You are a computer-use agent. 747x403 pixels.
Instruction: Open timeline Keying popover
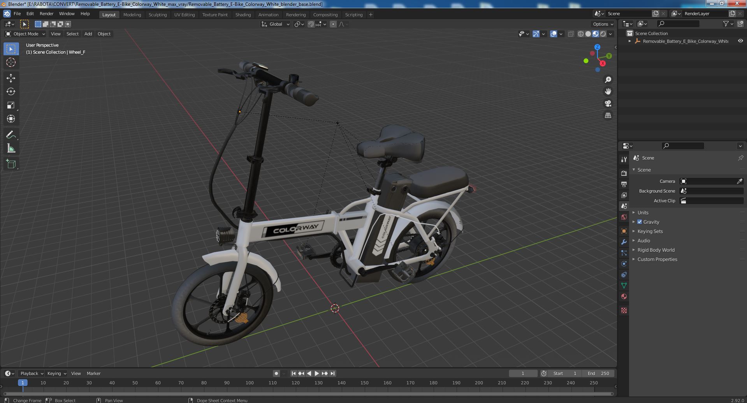tap(56, 373)
